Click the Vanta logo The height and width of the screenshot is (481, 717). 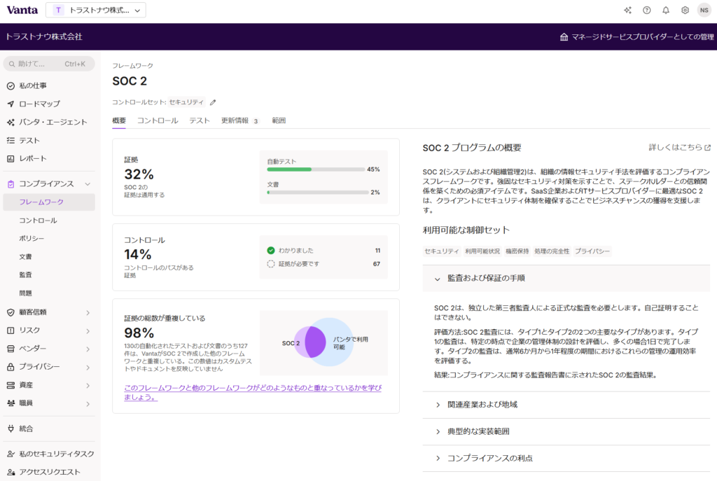pyautogui.click(x=22, y=10)
